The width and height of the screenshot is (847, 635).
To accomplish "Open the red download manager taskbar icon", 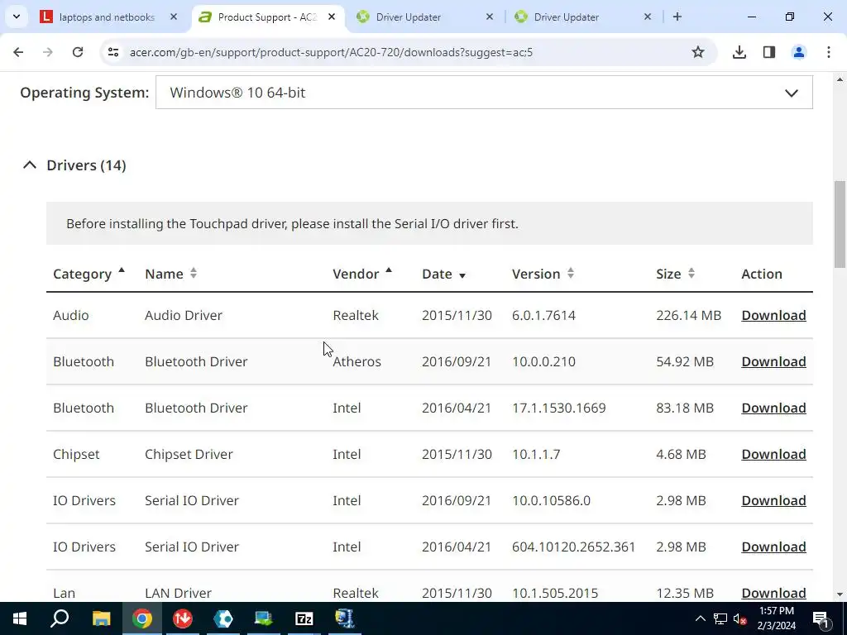I will (x=183, y=618).
